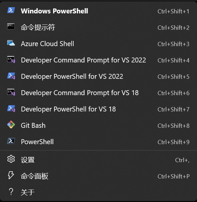Click the Windows PowerShell blue icon
This screenshot has width=197, height=202.
coord(11,10)
